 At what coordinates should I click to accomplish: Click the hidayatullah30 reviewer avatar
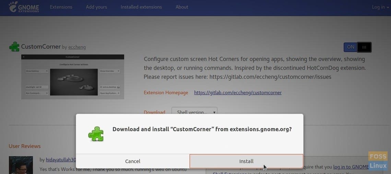click(x=21, y=165)
